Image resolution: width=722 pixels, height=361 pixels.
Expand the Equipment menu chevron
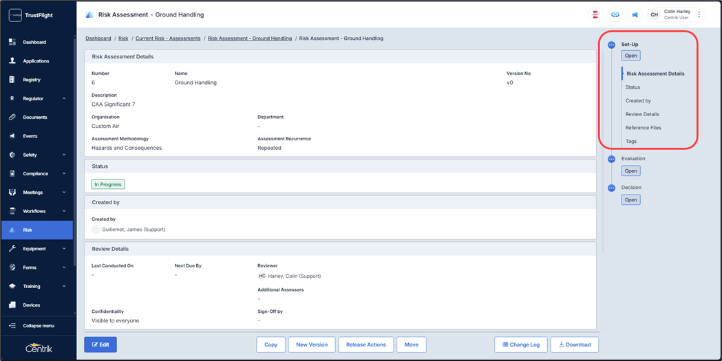tap(64, 249)
